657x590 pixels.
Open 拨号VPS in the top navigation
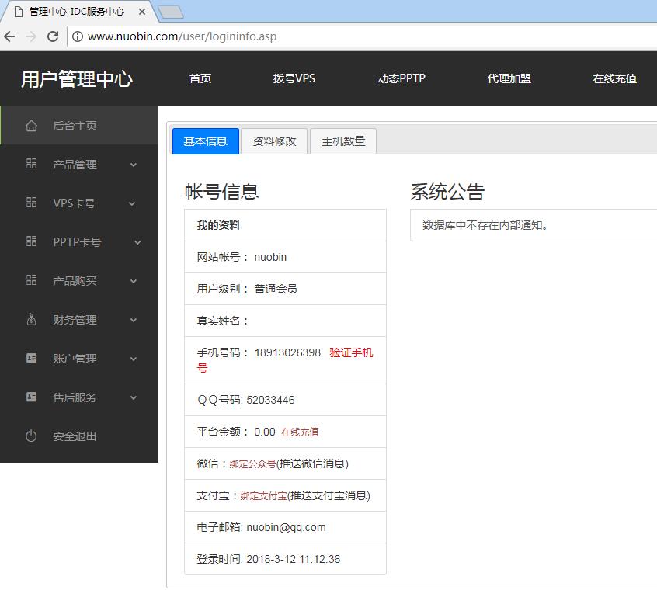tap(294, 78)
